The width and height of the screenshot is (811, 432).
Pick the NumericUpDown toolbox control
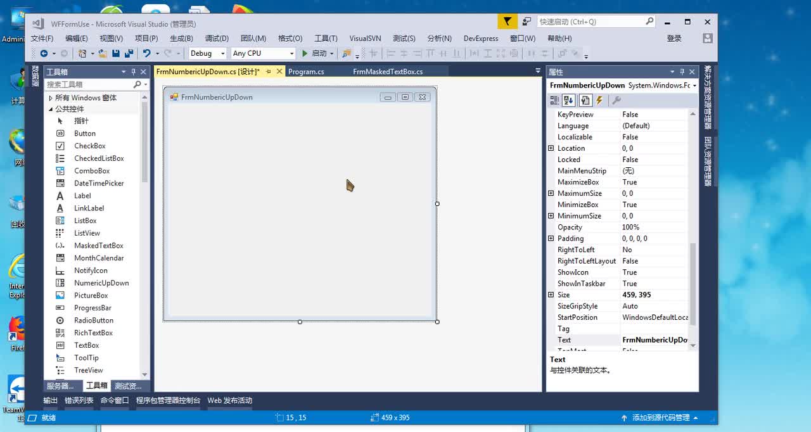[x=101, y=283]
